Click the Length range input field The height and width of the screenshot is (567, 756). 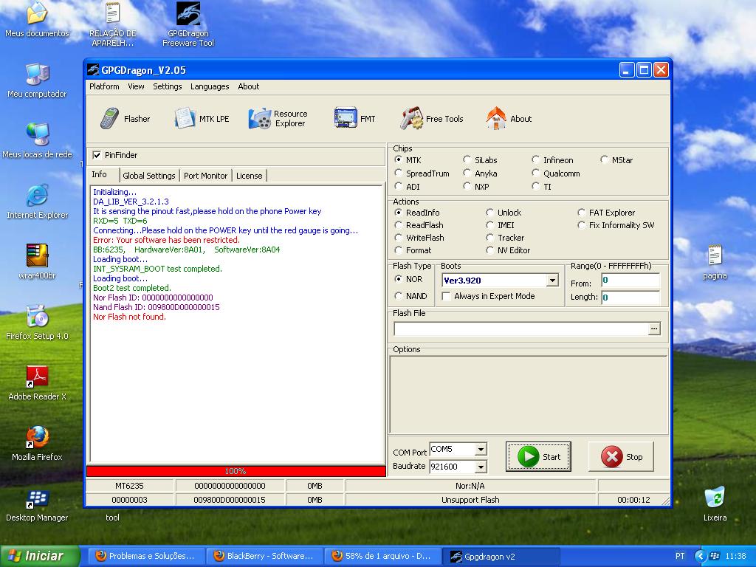(x=630, y=297)
